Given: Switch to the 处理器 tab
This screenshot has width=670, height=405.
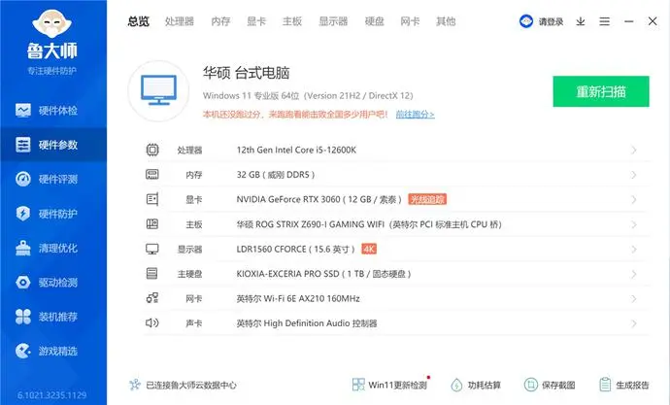Looking at the screenshot, I should [x=180, y=21].
